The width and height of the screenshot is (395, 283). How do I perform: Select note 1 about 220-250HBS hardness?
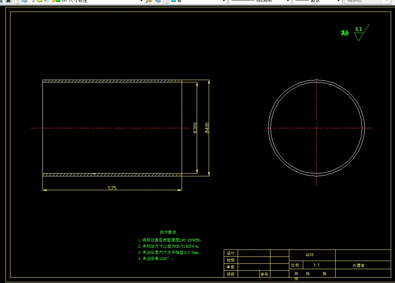click(x=170, y=240)
